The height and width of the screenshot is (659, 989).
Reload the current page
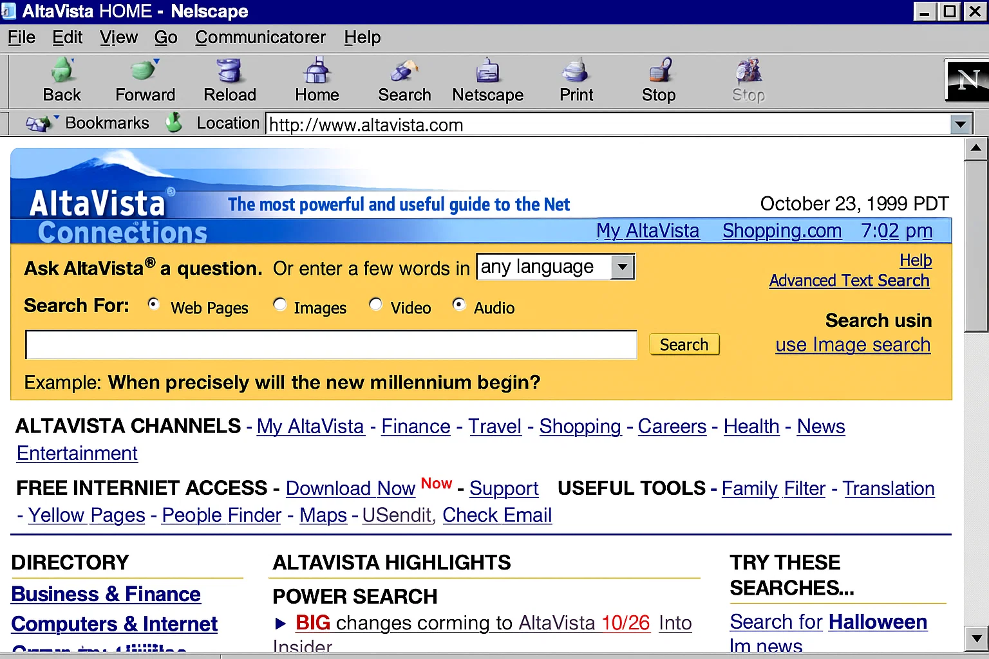(229, 71)
